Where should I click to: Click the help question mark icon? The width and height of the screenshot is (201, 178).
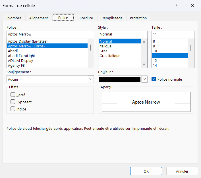(176, 5)
